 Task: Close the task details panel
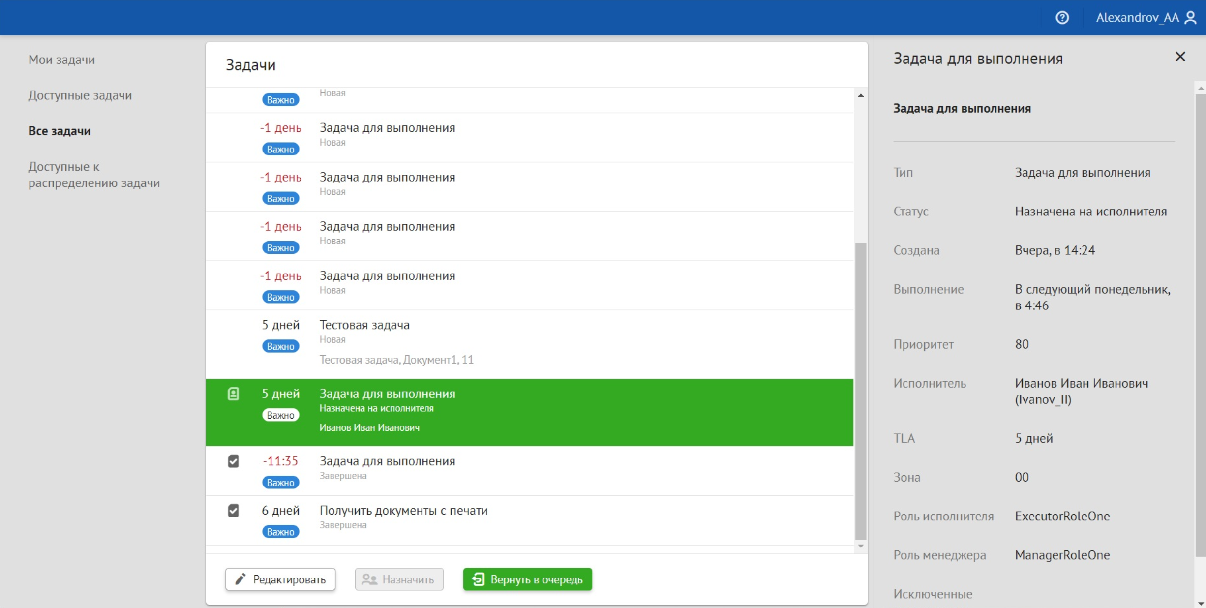coord(1180,57)
